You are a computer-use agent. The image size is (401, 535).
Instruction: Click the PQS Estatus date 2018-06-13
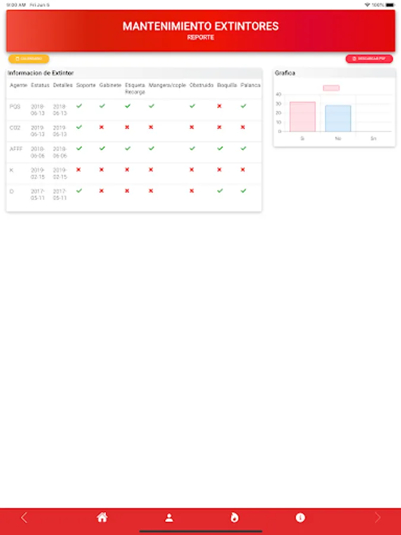(x=38, y=110)
